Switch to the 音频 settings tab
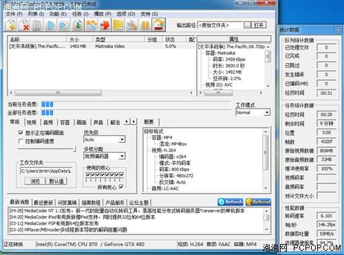The width and height of the screenshot is (344, 255). (x=48, y=122)
